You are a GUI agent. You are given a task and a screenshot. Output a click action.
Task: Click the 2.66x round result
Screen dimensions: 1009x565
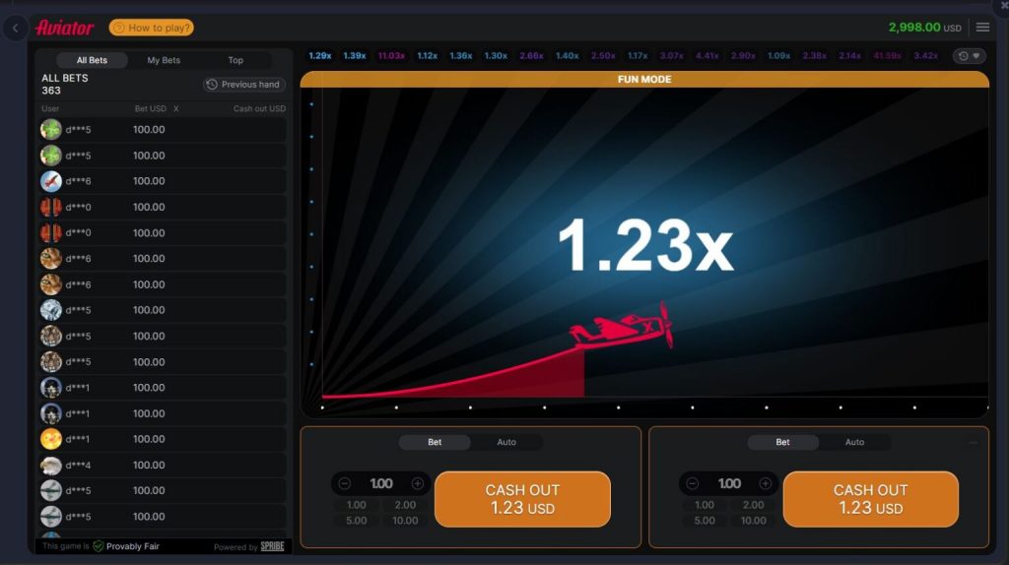531,56
